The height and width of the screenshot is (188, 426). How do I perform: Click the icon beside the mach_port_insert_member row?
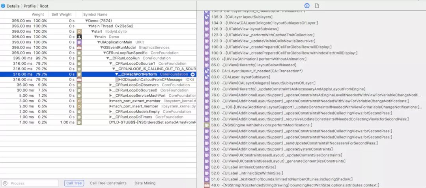click(x=79, y=106)
